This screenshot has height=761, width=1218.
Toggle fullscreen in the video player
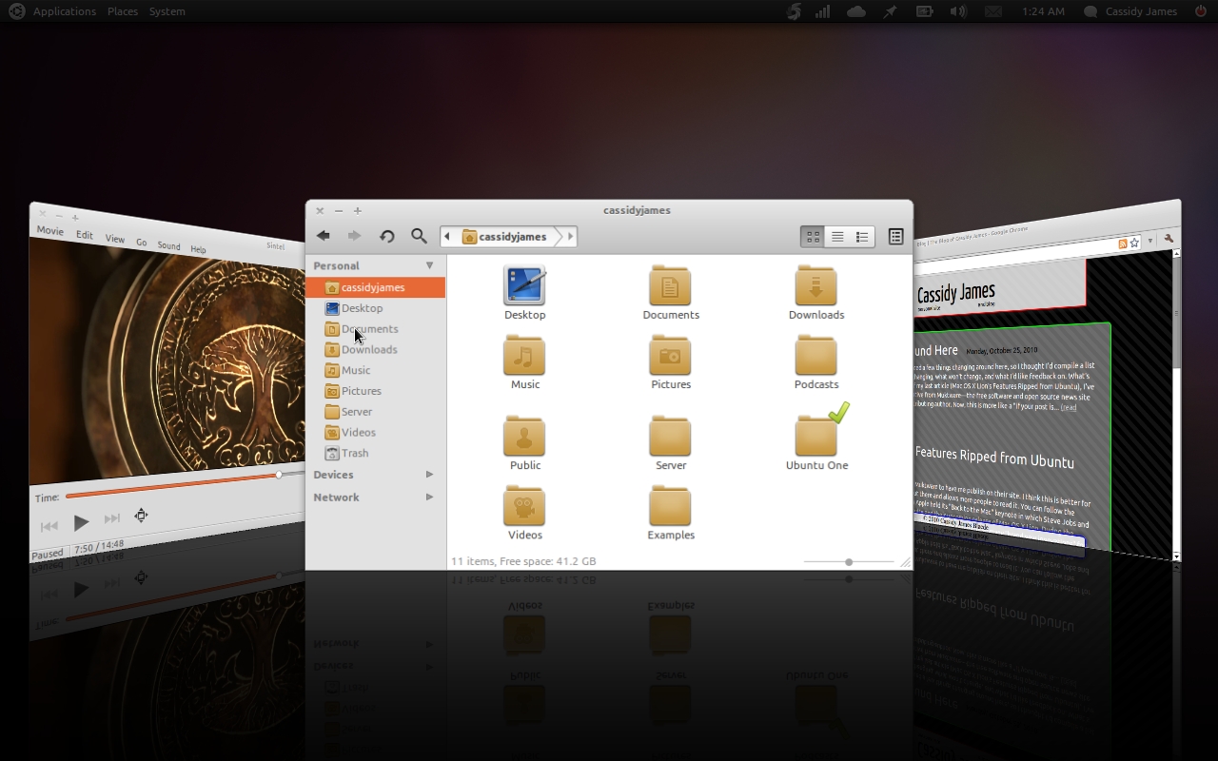pos(141,515)
